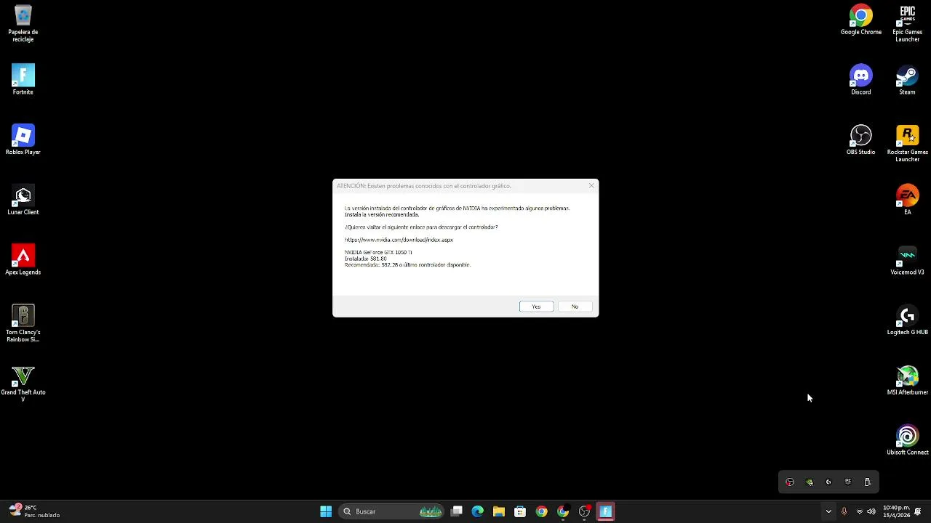931x523 pixels.
Task: Close the ATENCIÓN driver warning dialog
Action: coord(591,186)
